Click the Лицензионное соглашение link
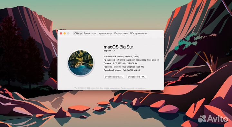The image size is (232, 127). click(133, 88)
